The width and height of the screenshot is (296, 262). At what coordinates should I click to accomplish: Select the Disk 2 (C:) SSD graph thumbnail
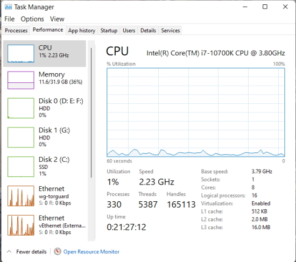click(21, 166)
